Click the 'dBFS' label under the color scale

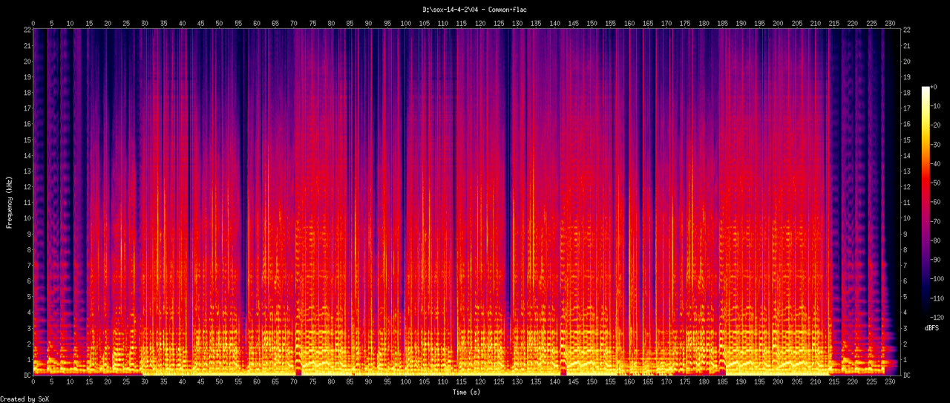pos(933,327)
